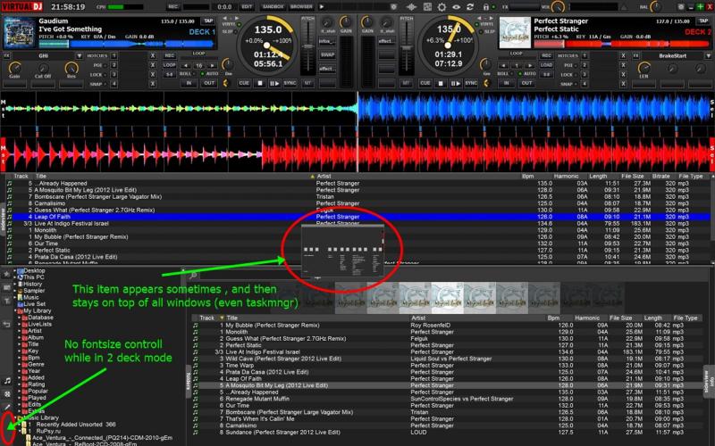Halve the Deck 1 loop length

[186, 65]
